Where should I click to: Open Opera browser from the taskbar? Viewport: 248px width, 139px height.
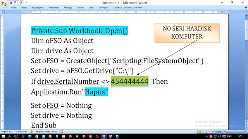(97, 136)
